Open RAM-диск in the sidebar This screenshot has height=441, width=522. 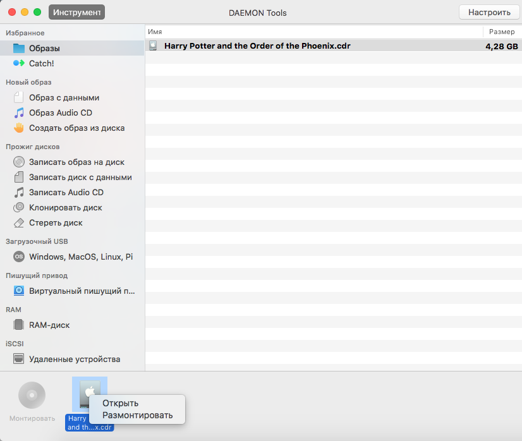pos(72,325)
